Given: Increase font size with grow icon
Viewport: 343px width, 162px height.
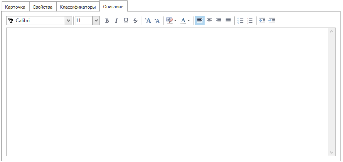Looking at the screenshot, I should point(148,21).
